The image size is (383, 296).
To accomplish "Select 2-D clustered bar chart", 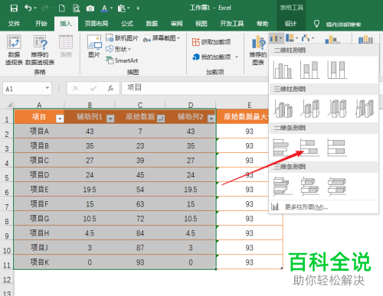I will 282,148.
